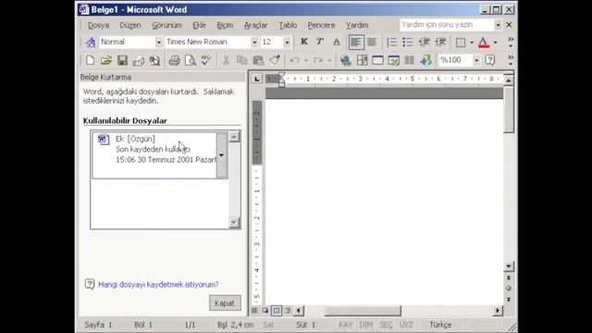Open 'Hangi dosyayı kaydetmek istiyorum?' help link
The width and height of the screenshot is (592, 333).
(x=158, y=284)
